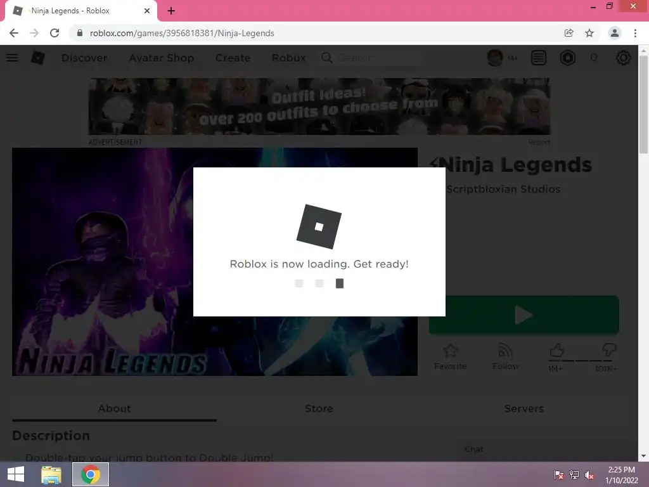This screenshot has width=649, height=487.
Task: Follow the game with feed icon
Action: (505, 356)
